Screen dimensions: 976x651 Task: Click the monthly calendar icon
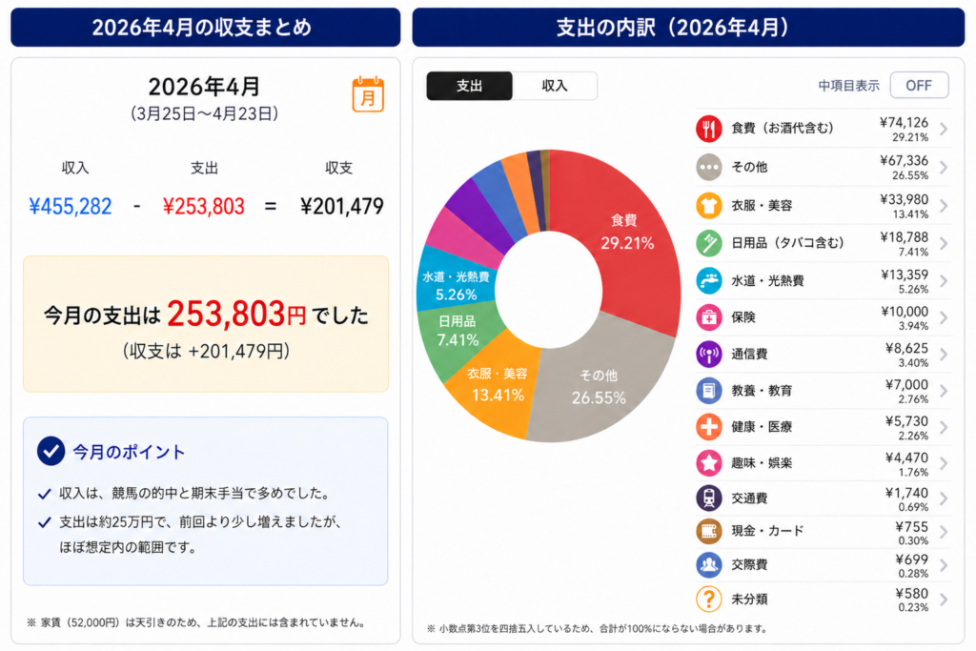pos(368,95)
